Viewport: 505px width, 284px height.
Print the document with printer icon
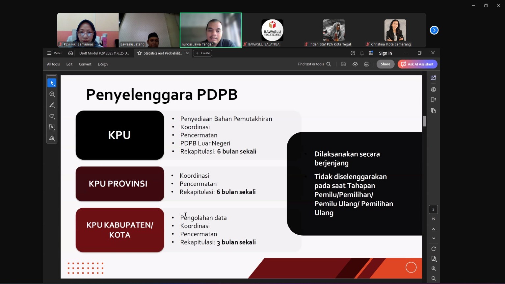[366, 64]
